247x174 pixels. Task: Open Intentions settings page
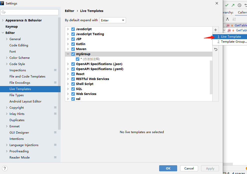16,139
